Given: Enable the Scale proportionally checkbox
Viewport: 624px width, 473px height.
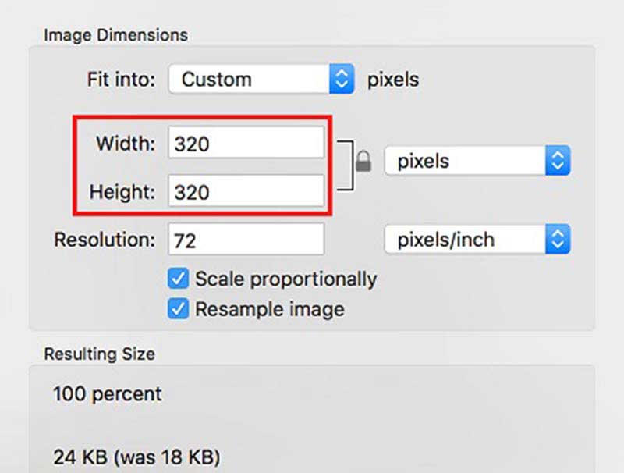Looking at the screenshot, I should [179, 279].
